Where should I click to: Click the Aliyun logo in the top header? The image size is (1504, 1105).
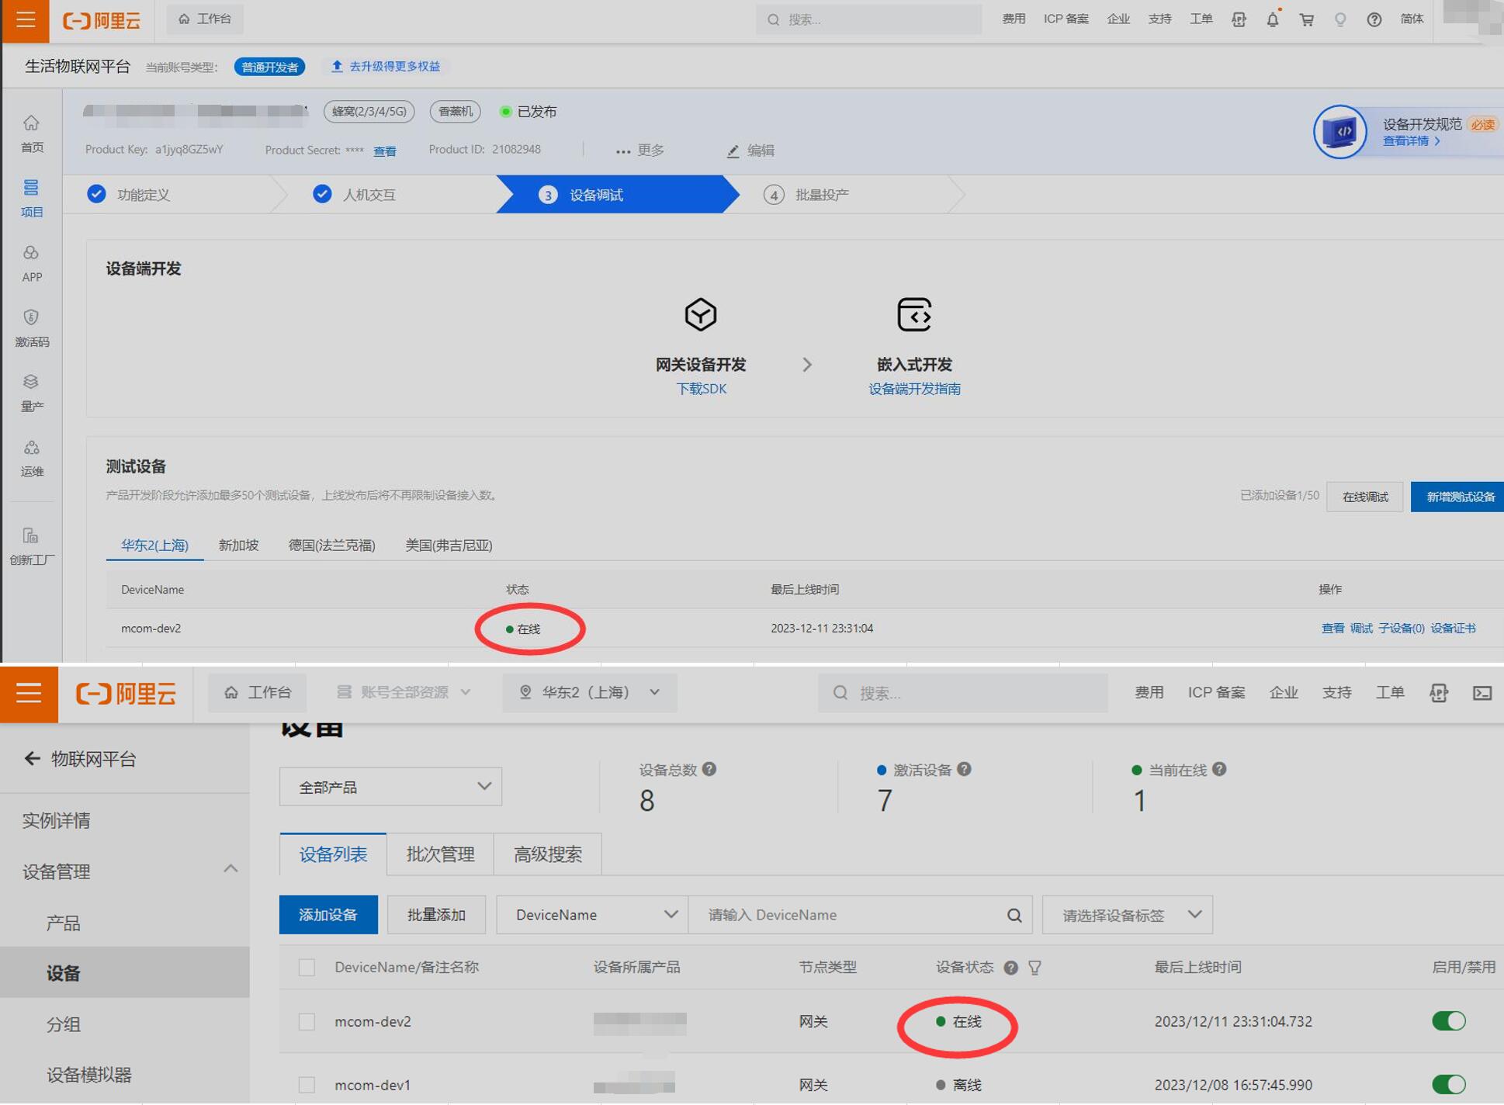point(101,20)
